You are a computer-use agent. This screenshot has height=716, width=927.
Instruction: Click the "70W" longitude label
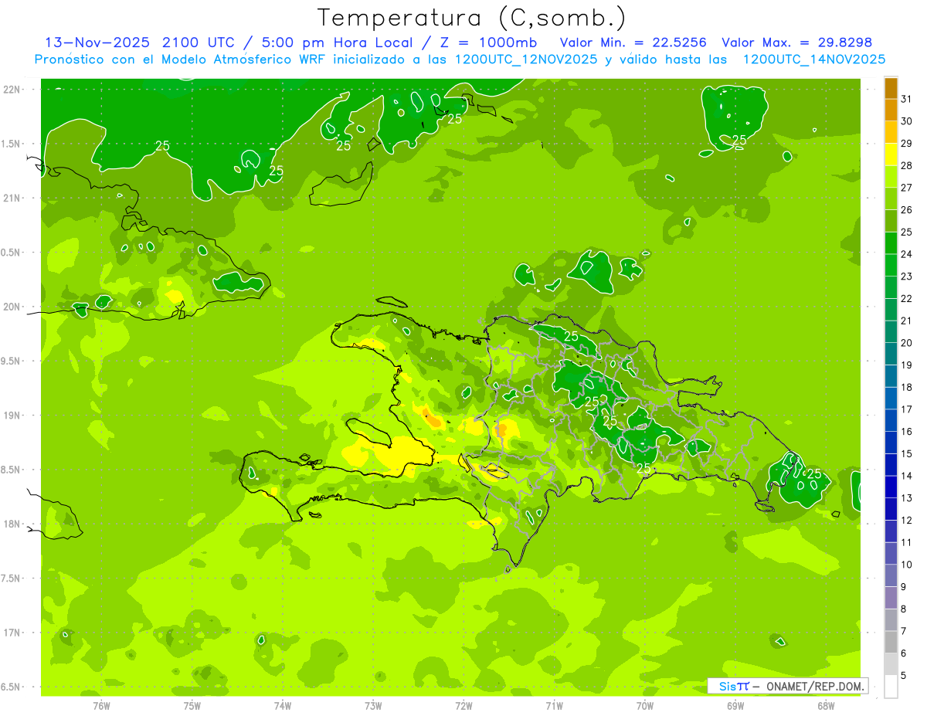(x=645, y=706)
